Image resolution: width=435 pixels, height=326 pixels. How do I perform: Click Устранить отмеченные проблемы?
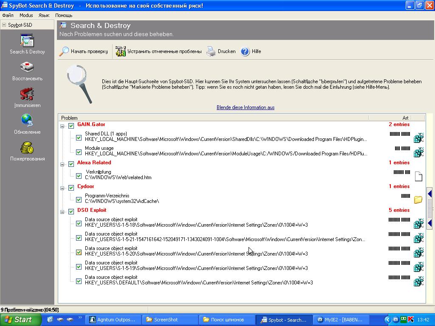click(158, 51)
